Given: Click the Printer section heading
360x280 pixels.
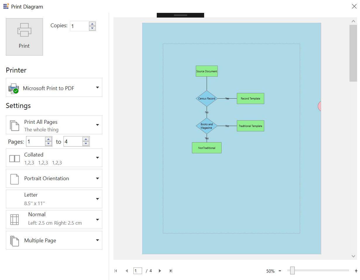Looking at the screenshot, I should point(16,70).
